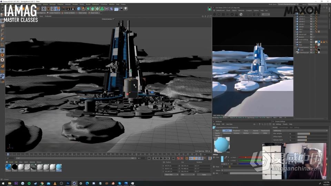
Task: Click the Floor grid icon in toolbar
Action: [116, 9]
